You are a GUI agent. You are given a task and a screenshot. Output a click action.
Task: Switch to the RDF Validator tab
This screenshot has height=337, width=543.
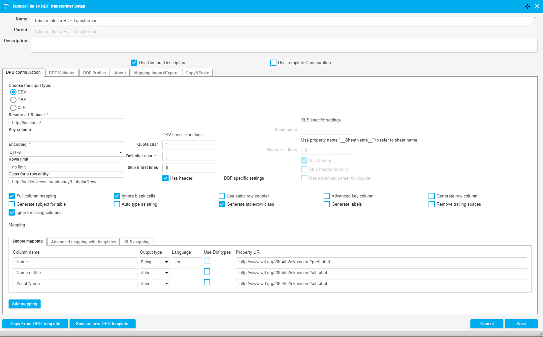[x=62, y=73]
